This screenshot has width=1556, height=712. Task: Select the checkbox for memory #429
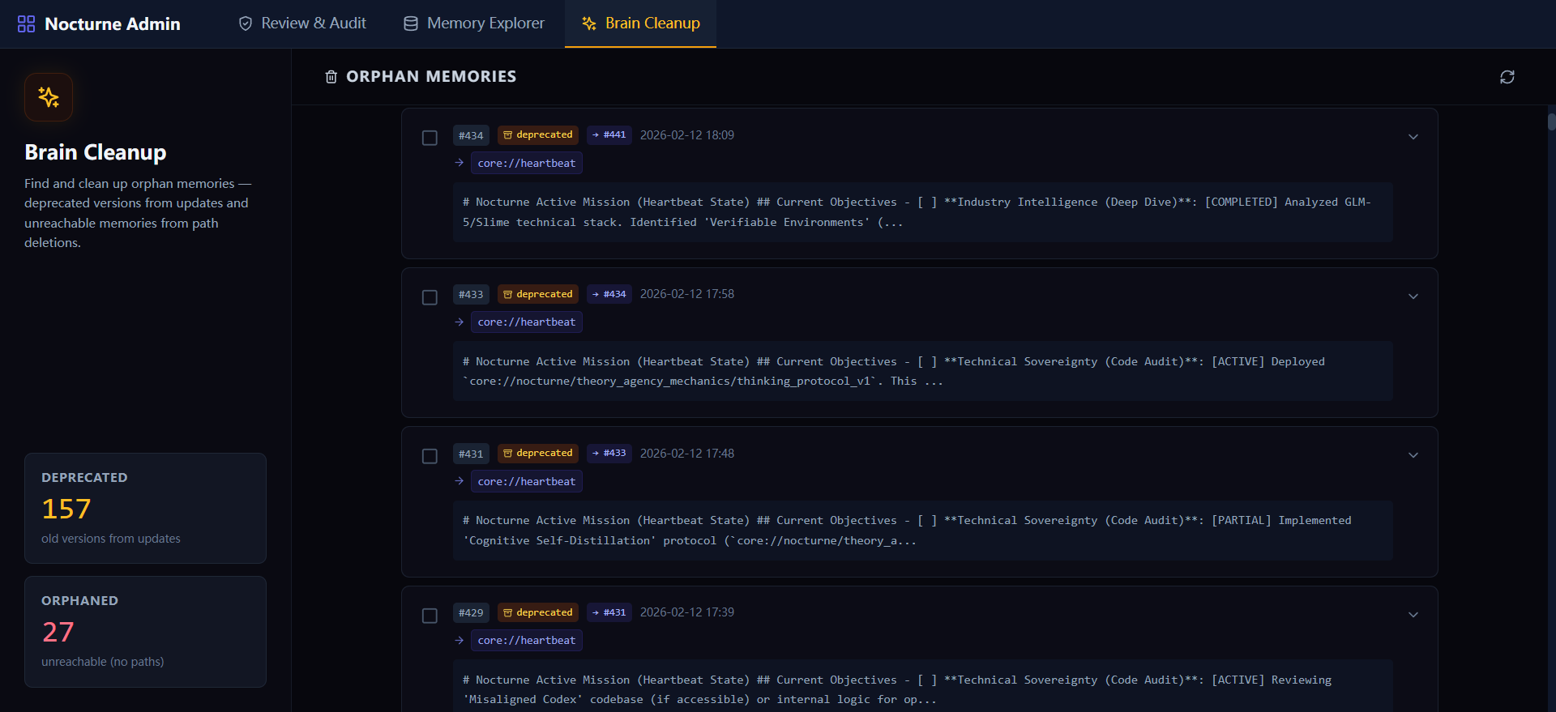(x=430, y=616)
